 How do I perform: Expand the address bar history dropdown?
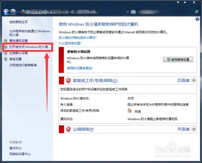[128, 12]
